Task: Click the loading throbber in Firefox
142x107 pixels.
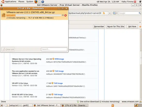Action: 140,9
